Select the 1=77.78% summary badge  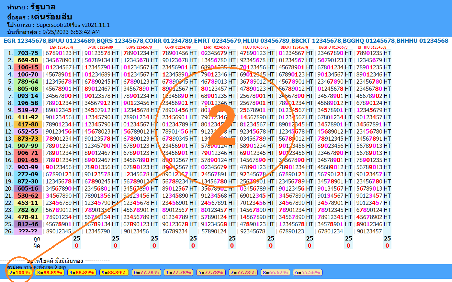(179, 273)
